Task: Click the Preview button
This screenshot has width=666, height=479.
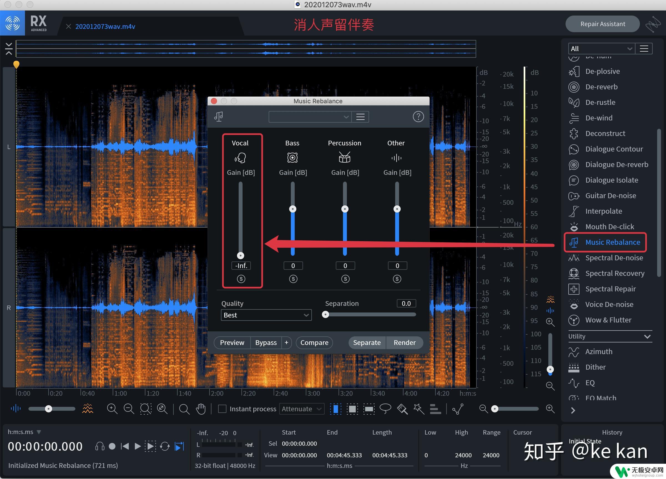Action: [x=232, y=343]
